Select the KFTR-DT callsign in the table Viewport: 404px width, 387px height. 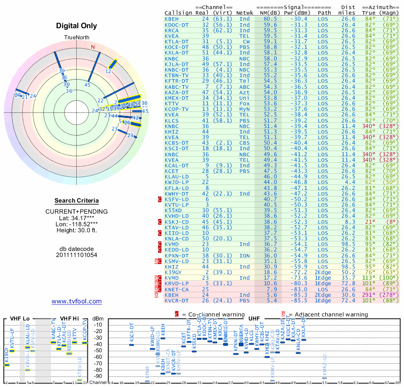click(x=177, y=81)
